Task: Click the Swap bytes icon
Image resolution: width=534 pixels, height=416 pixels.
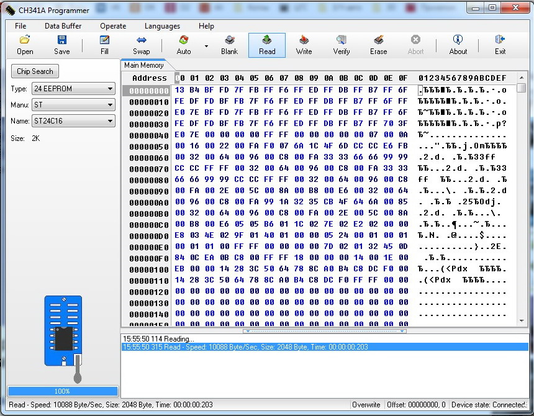Action: [141, 45]
